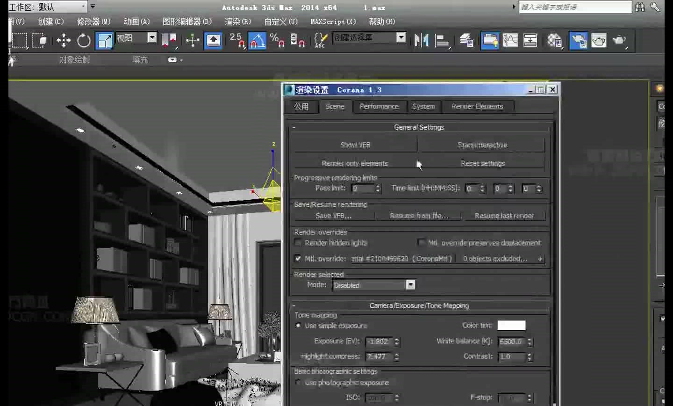This screenshot has width=673, height=406.
Task: Click the keyboard shortcut override toggle icon
Action: 214,40
